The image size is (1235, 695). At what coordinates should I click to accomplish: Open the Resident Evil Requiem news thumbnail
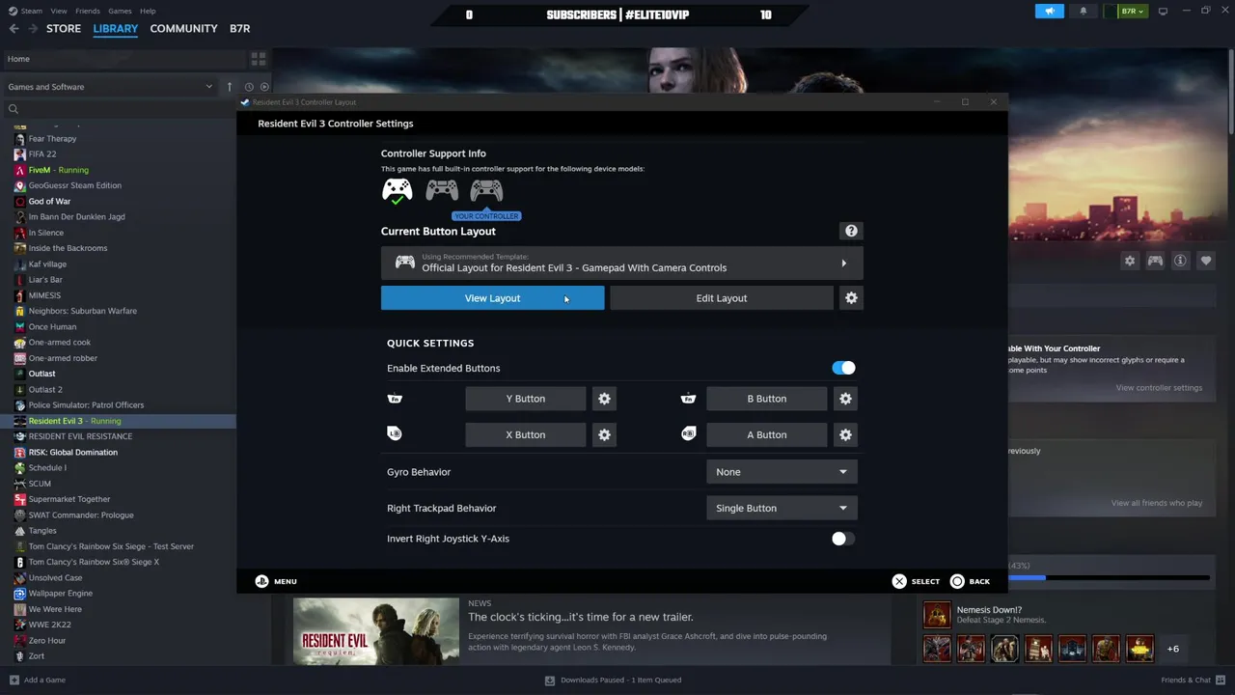[x=376, y=631]
